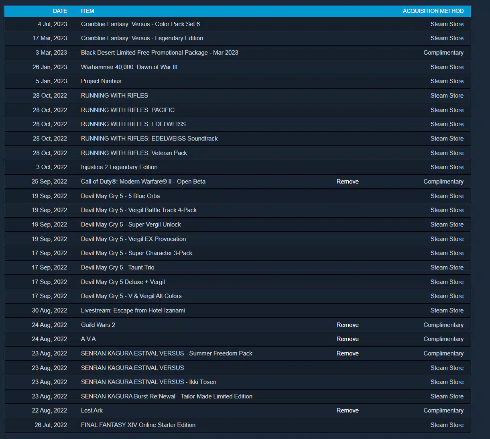Click Steam Store in the Project Nimbus row

pyautogui.click(x=447, y=81)
